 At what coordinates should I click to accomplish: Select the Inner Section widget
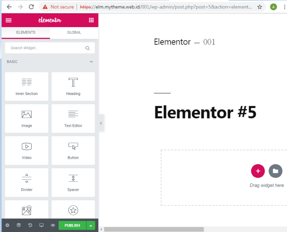27,86
